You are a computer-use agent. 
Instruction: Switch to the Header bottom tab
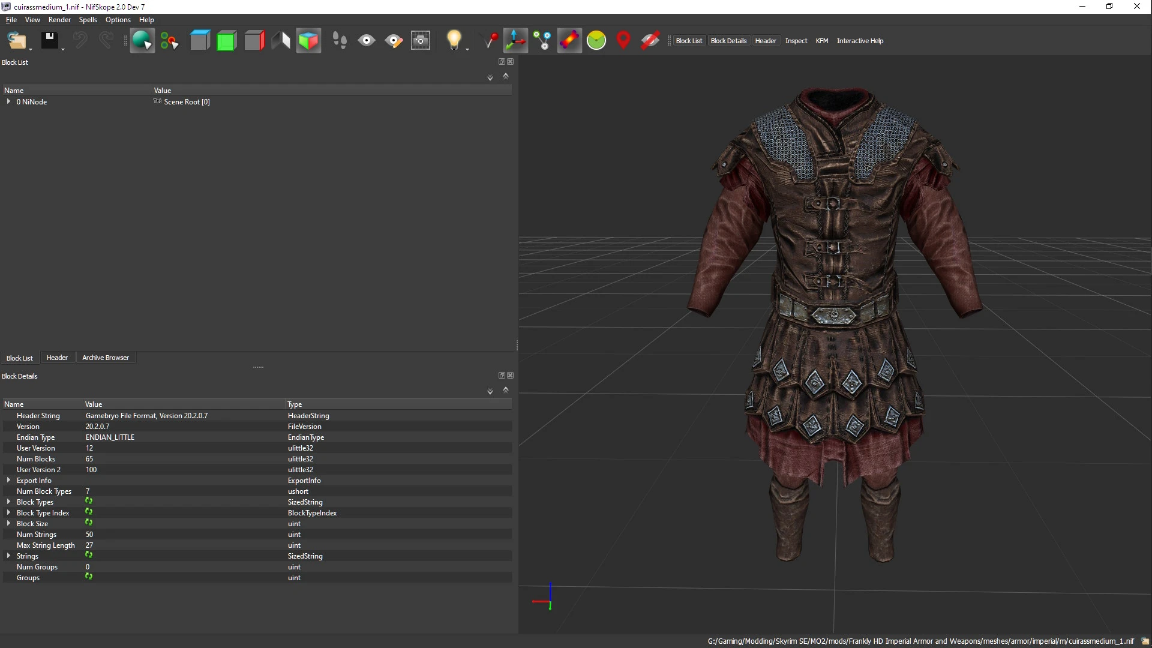click(x=57, y=358)
